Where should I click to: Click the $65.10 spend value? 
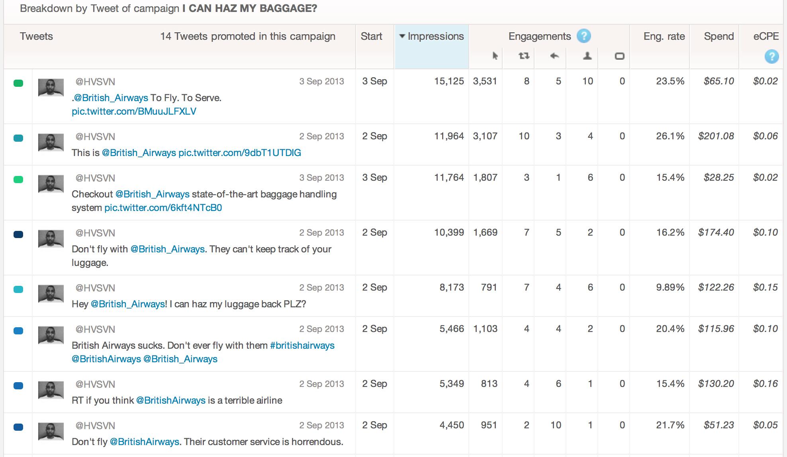click(719, 81)
